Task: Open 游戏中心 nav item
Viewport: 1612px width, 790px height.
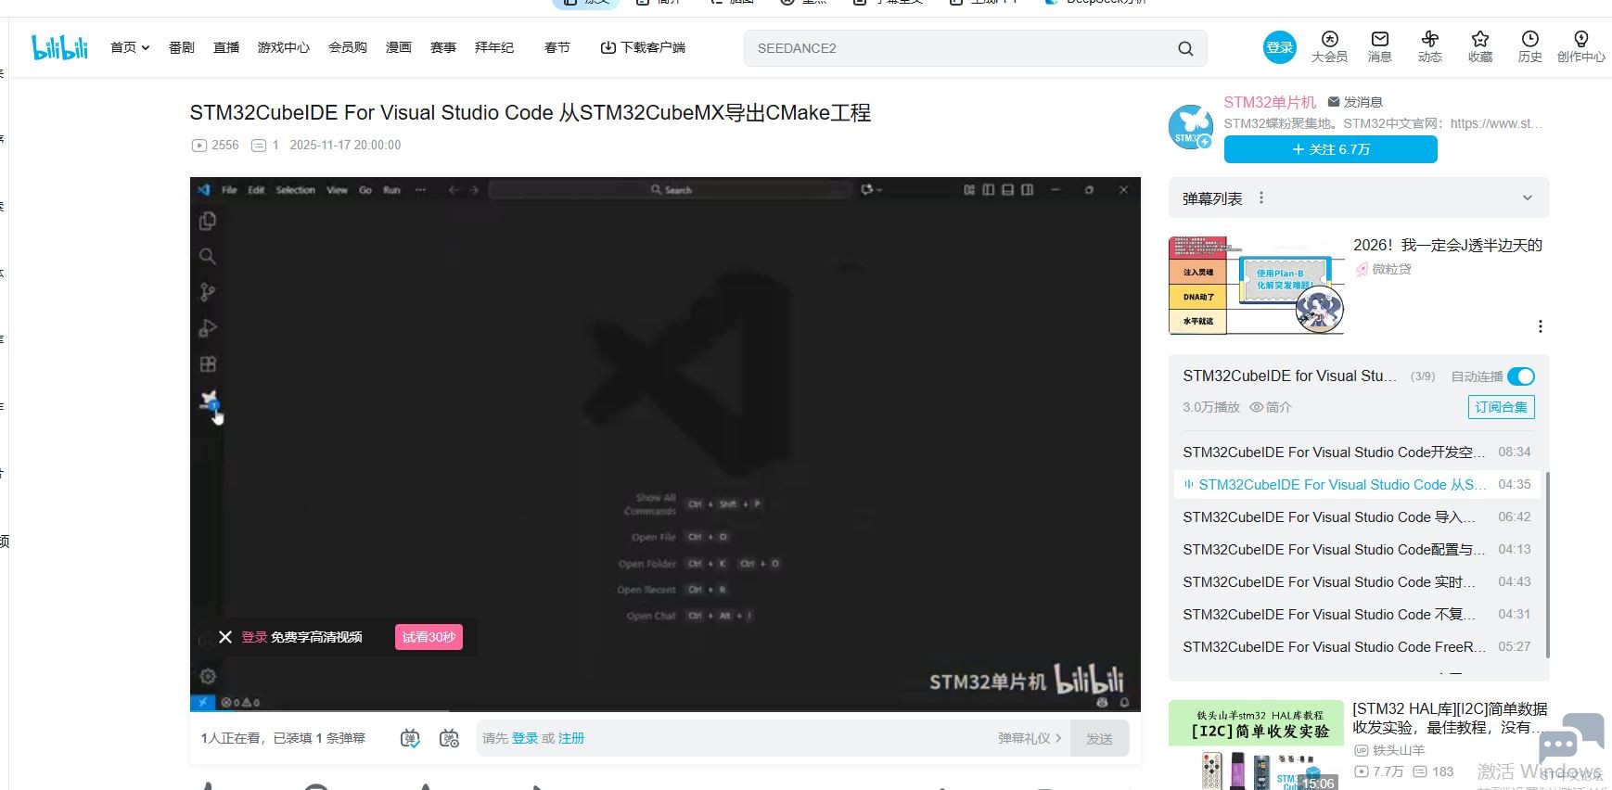Action: point(284,47)
